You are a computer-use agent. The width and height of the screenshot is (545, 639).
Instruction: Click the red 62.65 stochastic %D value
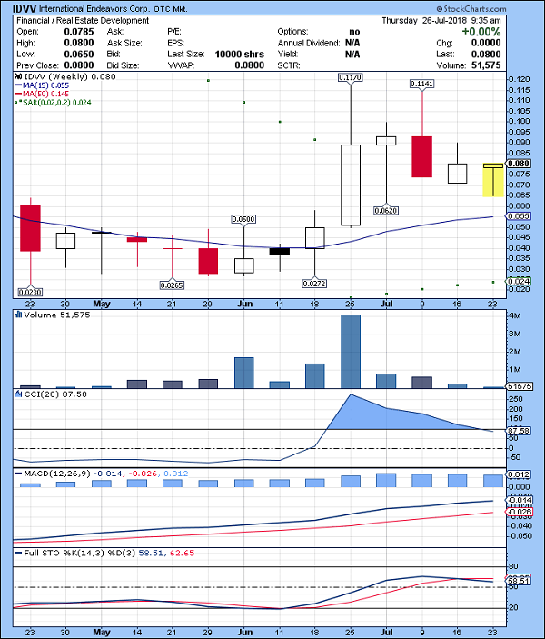tap(182, 553)
